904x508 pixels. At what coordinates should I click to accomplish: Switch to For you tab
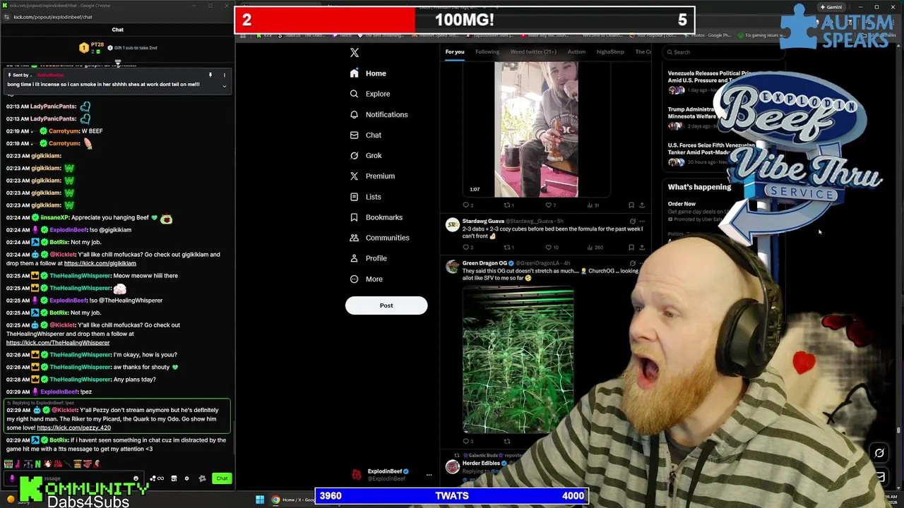(455, 52)
